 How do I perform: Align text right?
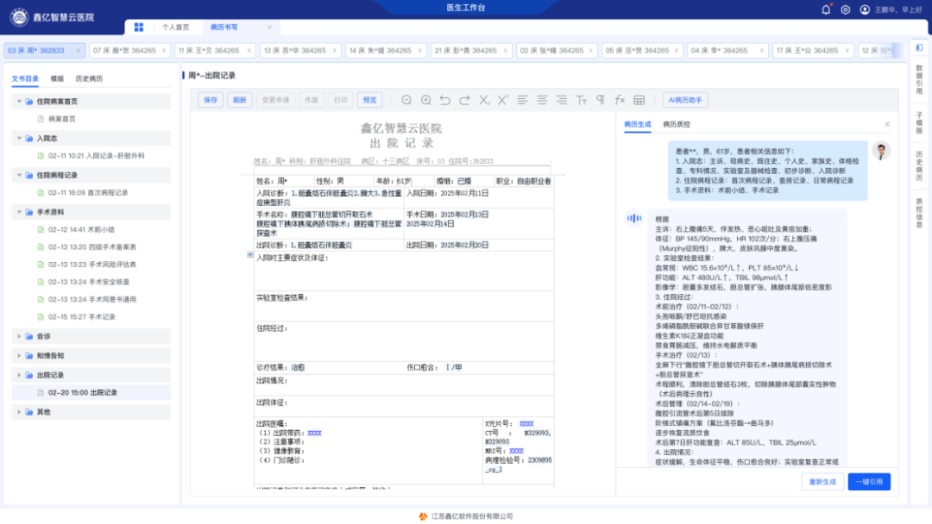562,100
